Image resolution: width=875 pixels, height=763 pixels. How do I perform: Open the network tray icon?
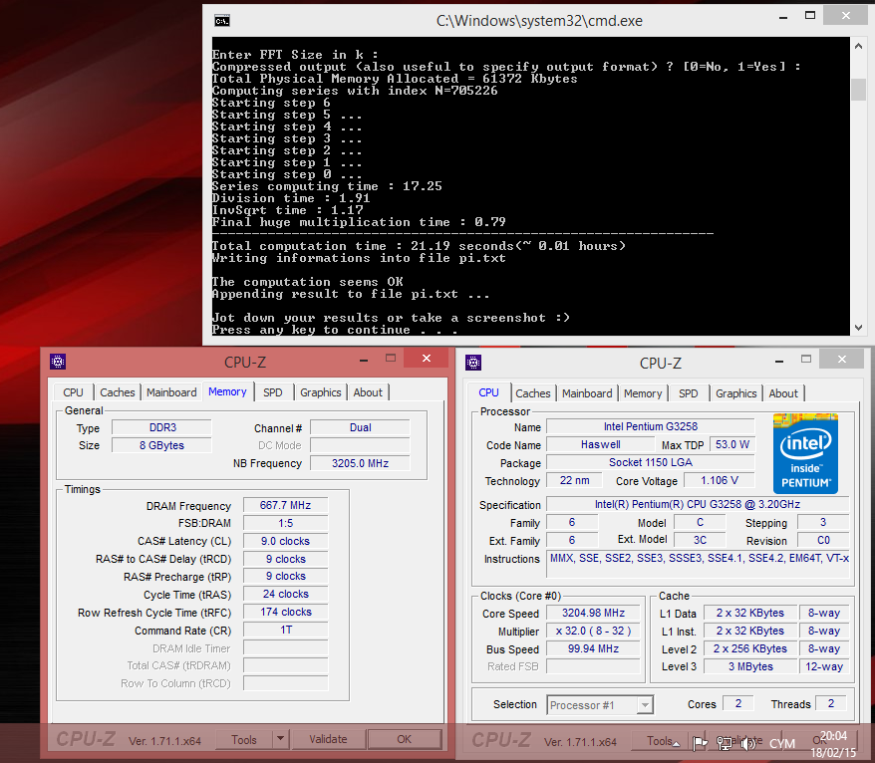click(x=725, y=743)
